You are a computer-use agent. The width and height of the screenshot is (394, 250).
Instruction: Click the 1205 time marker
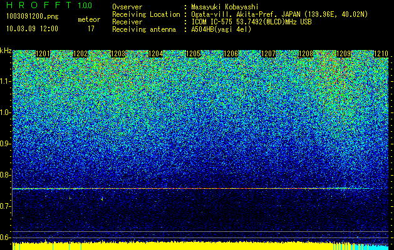click(x=193, y=54)
